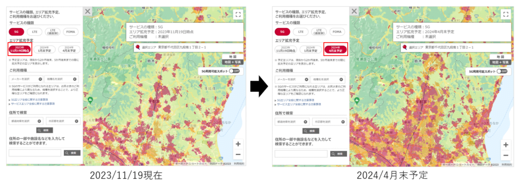
Task: Click the empty address search field in the 2024/4月末予定 panel
Action: [x=301, y=154]
